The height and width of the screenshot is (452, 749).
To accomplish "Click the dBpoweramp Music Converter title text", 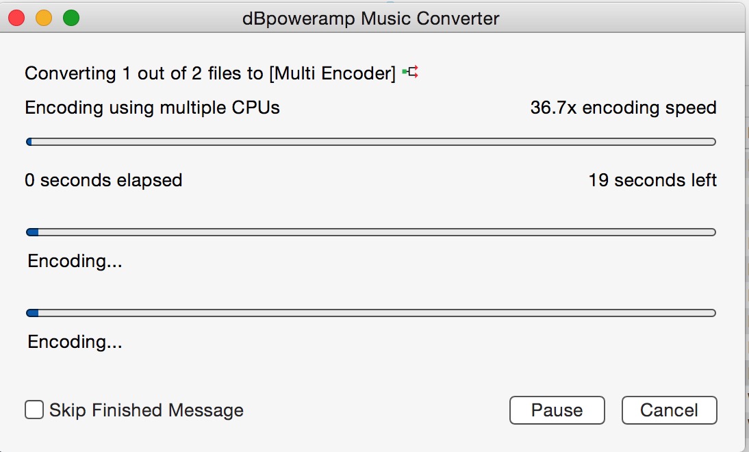I will pyautogui.click(x=370, y=18).
